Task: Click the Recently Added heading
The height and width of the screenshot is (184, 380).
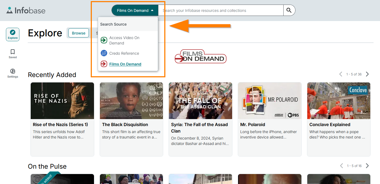Action: coord(52,75)
